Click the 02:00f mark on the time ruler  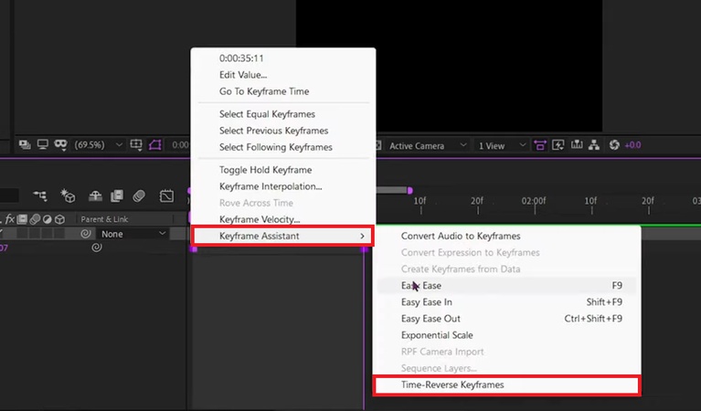point(534,201)
